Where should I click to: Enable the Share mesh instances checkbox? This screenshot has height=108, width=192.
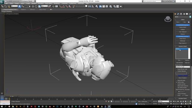click(177, 86)
